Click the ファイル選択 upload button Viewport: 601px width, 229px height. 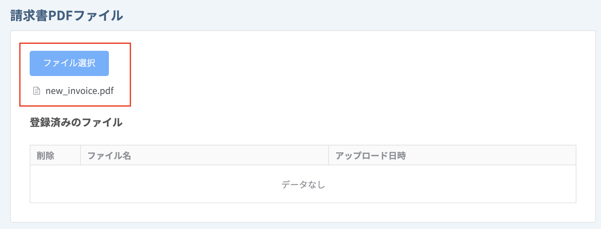69,63
